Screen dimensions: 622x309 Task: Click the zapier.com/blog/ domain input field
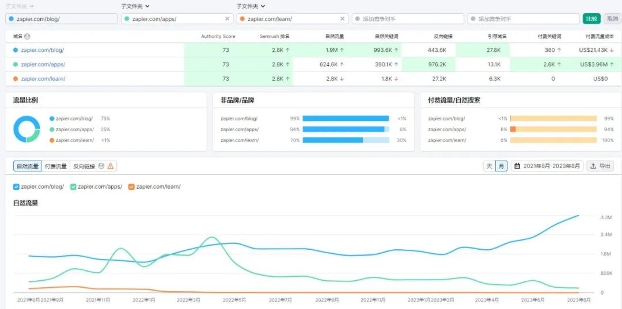tap(62, 18)
